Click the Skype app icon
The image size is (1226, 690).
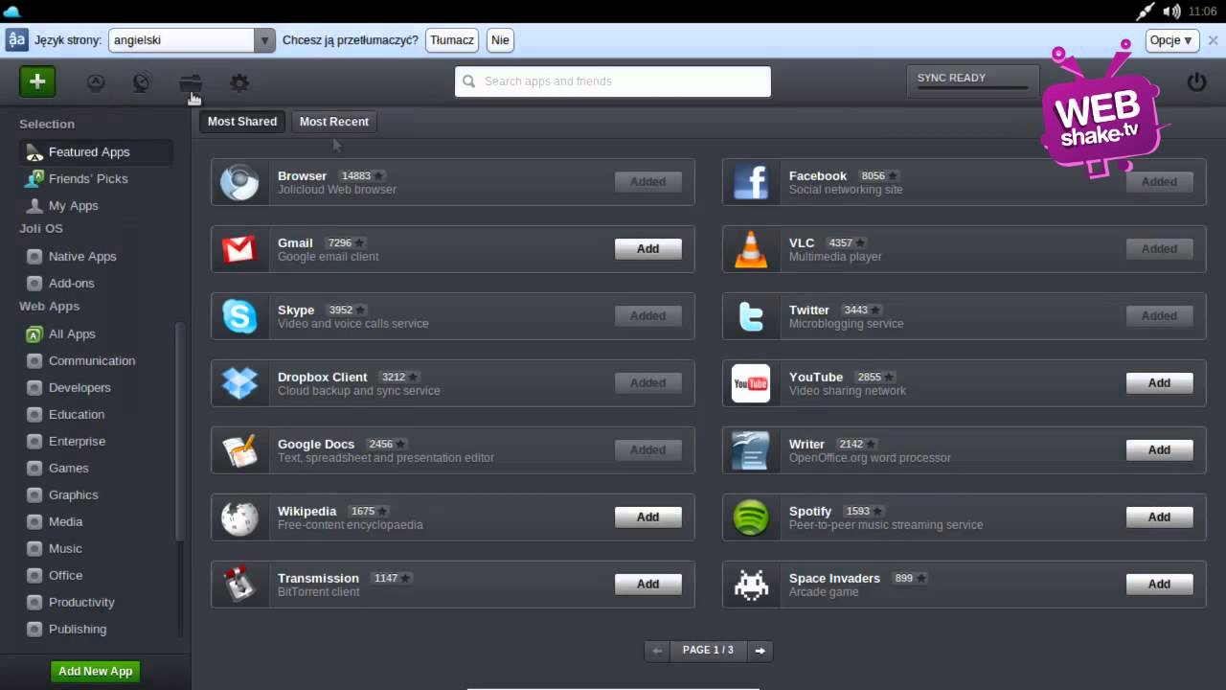coord(239,316)
